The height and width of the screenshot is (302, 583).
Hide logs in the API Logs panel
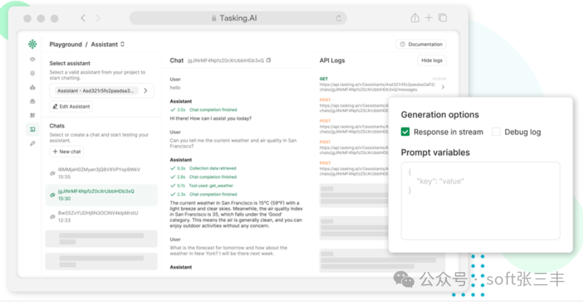pos(432,60)
